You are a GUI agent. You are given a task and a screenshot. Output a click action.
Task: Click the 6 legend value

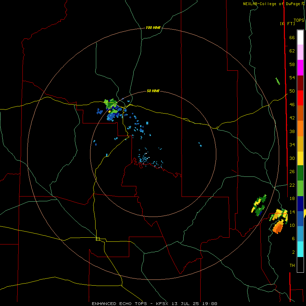[x=293, y=239]
